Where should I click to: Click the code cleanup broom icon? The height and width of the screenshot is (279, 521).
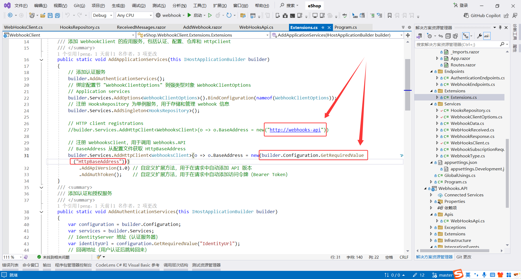(x=99, y=257)
